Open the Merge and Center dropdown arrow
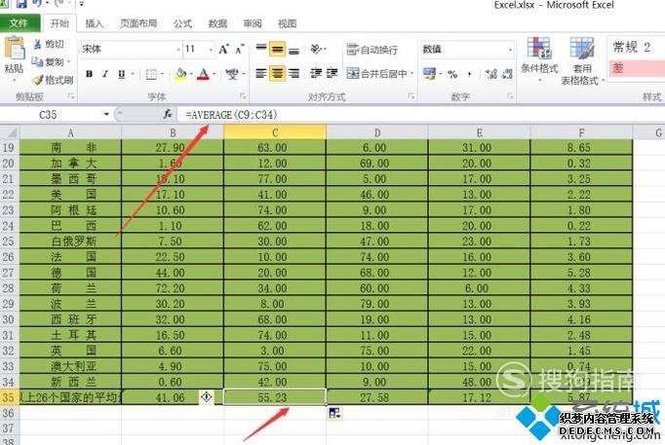 click(x=411, y=74)
